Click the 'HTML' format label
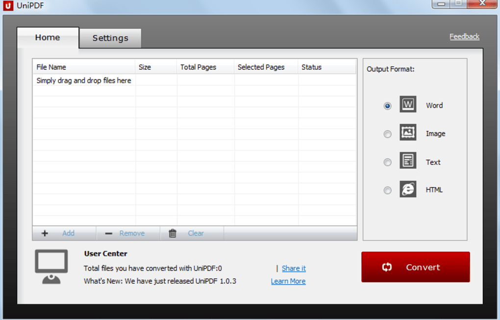This screenshot has height=320, width=500. 434,190
